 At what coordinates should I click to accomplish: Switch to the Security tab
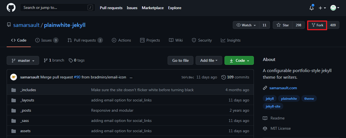[x=202, y=40]
